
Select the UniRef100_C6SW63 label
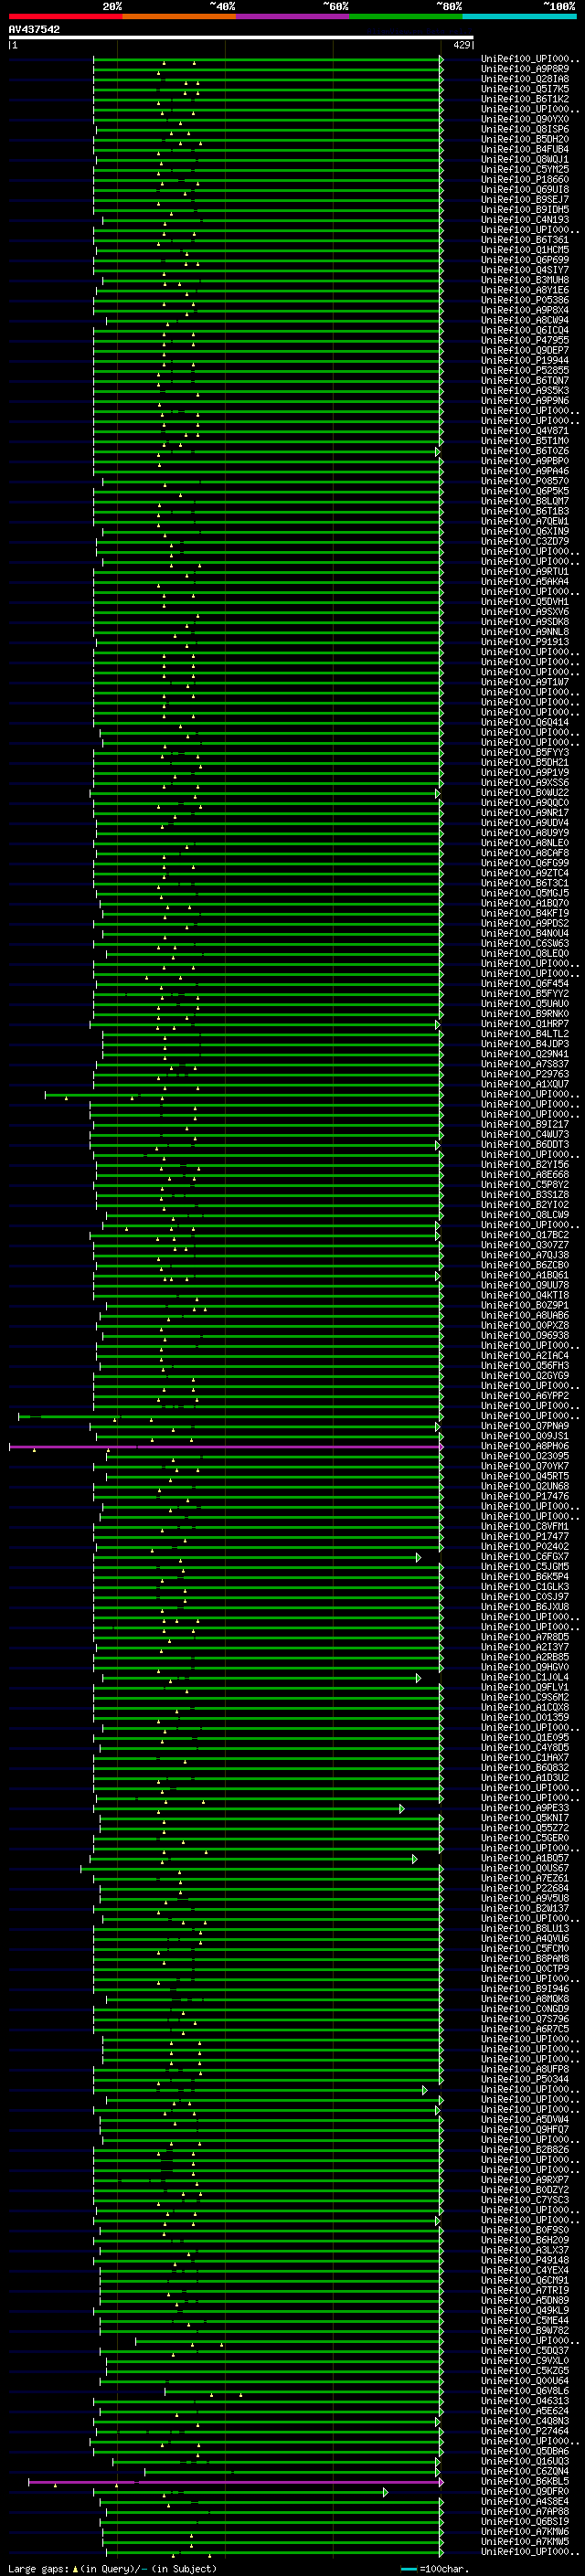(525, 944)
